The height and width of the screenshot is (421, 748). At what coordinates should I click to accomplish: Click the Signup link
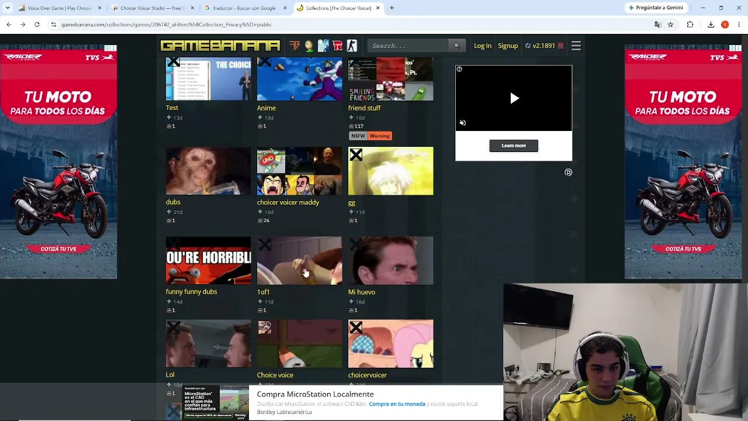click(x=508, y=46)
